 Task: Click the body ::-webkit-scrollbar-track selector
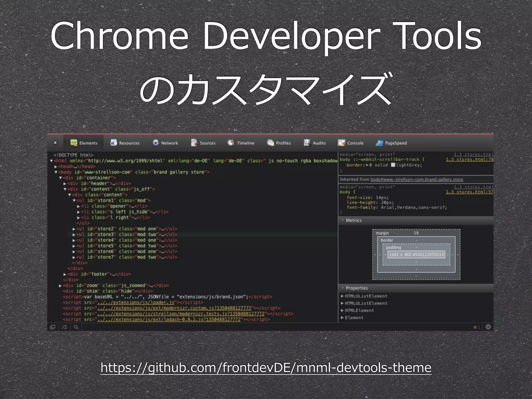[x=380, y=159]
